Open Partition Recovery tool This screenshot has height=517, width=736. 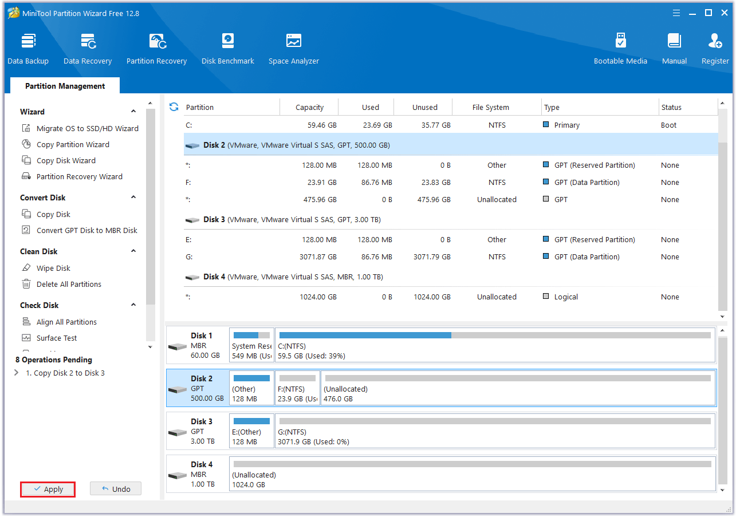156,49
